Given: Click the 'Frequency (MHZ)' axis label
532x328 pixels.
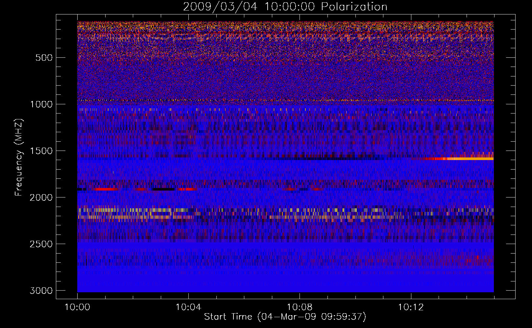Looking at the screenshot, I should (18, 157).
